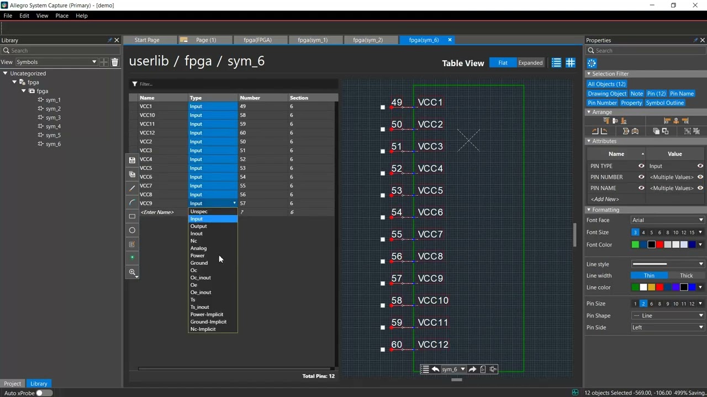Switch to list table view icon
This screenshot has width=707, height=397.
556,63
